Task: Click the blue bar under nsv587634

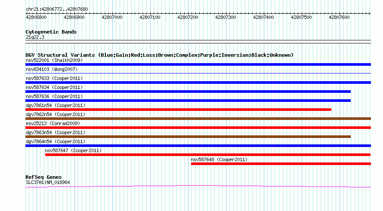Action: pyautogui.click(x=188, y=92)
